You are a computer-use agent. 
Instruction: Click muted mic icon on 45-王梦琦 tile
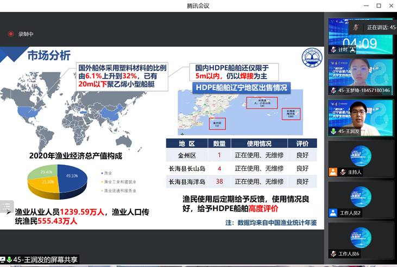(333, 90)
